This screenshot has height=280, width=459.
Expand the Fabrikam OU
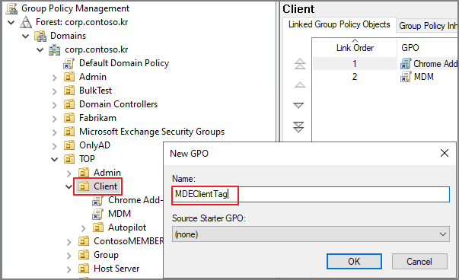(55, 119)
